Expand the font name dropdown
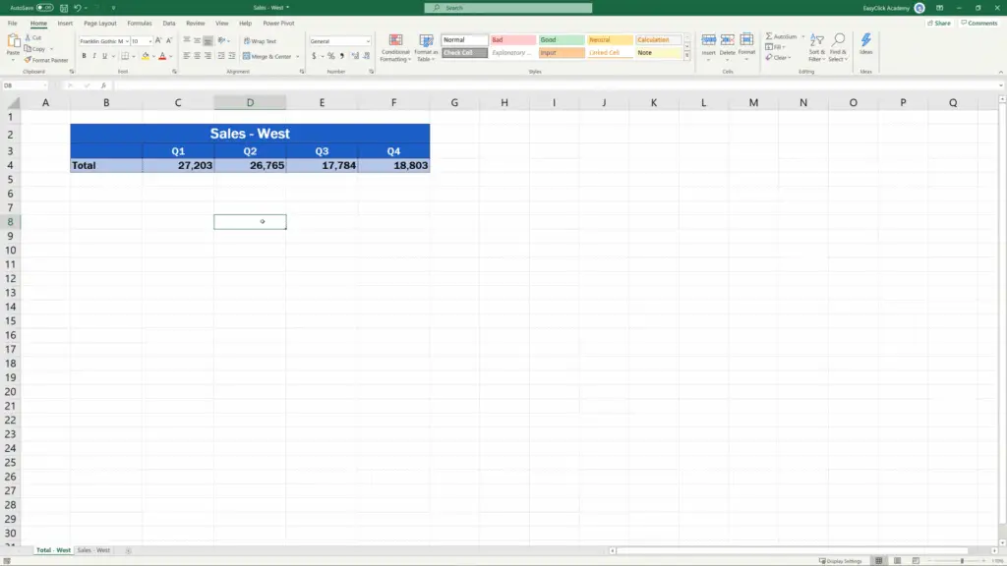This screenshot has width=1007, height=566. 125,41
